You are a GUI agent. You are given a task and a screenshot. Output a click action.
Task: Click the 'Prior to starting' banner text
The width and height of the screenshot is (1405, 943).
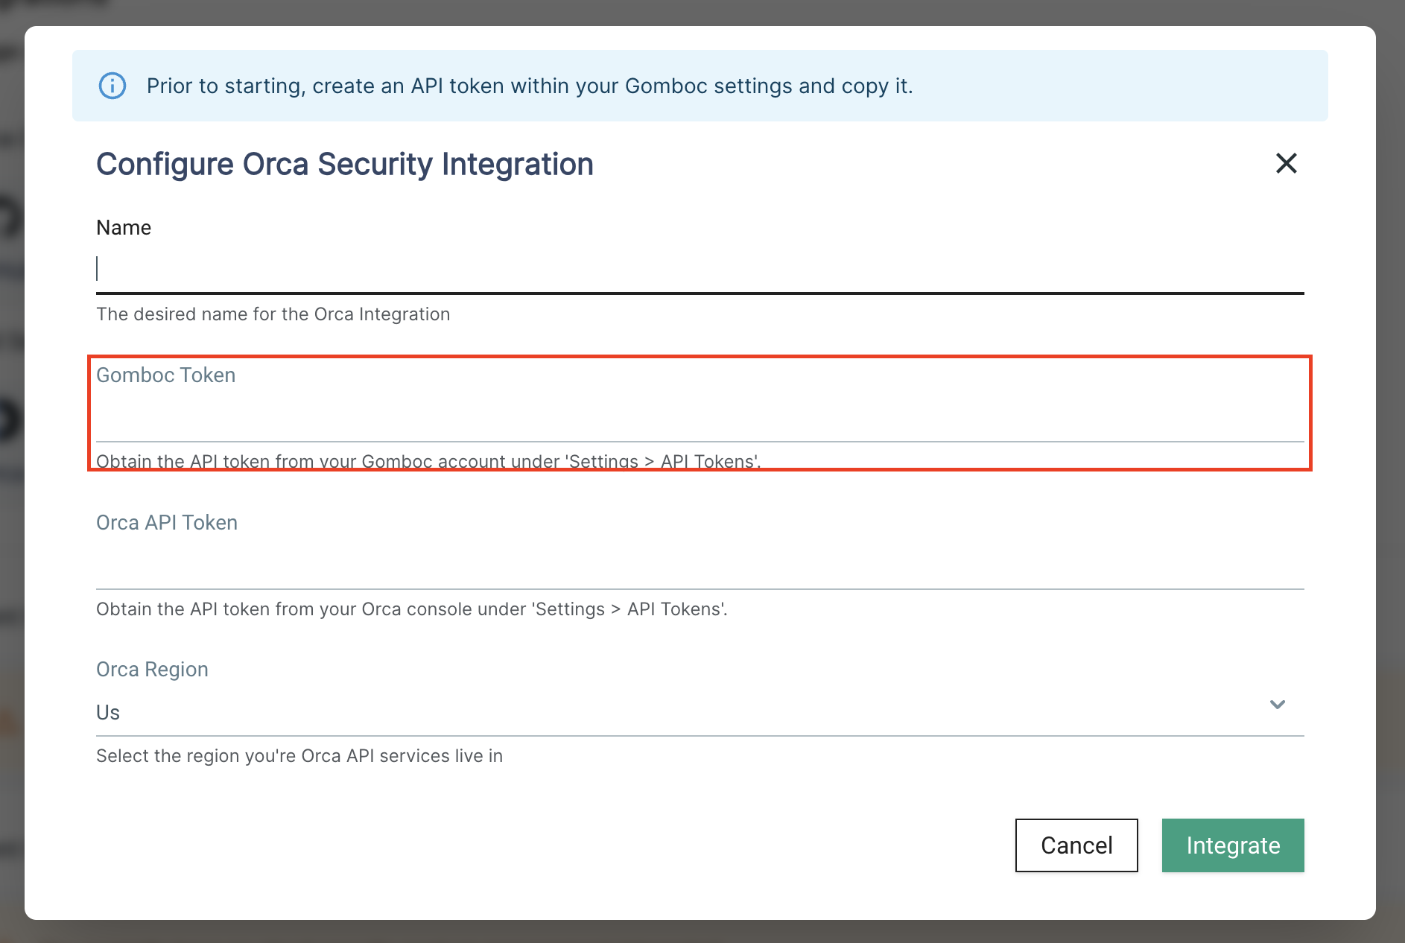530,86
